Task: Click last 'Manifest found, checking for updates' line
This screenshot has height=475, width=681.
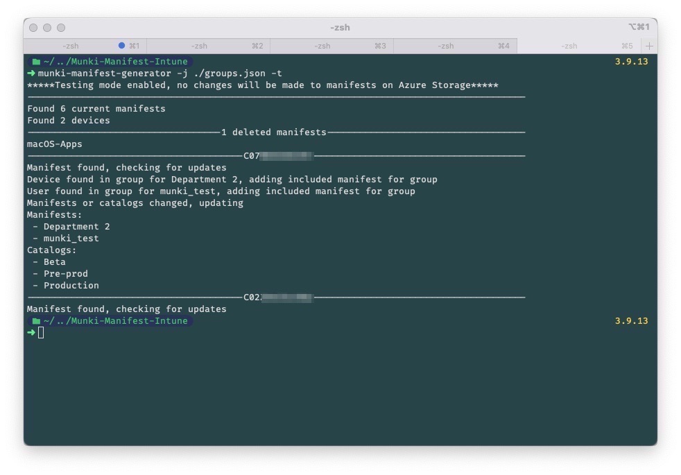Action: 127,309
